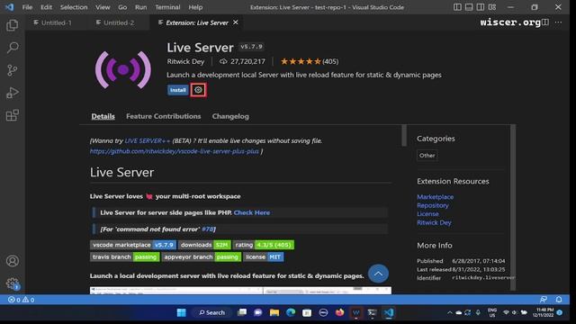Click the scroll-to-top round arrow button
The height and width of the screenshot is (324, 576).
tap(378, 274)
